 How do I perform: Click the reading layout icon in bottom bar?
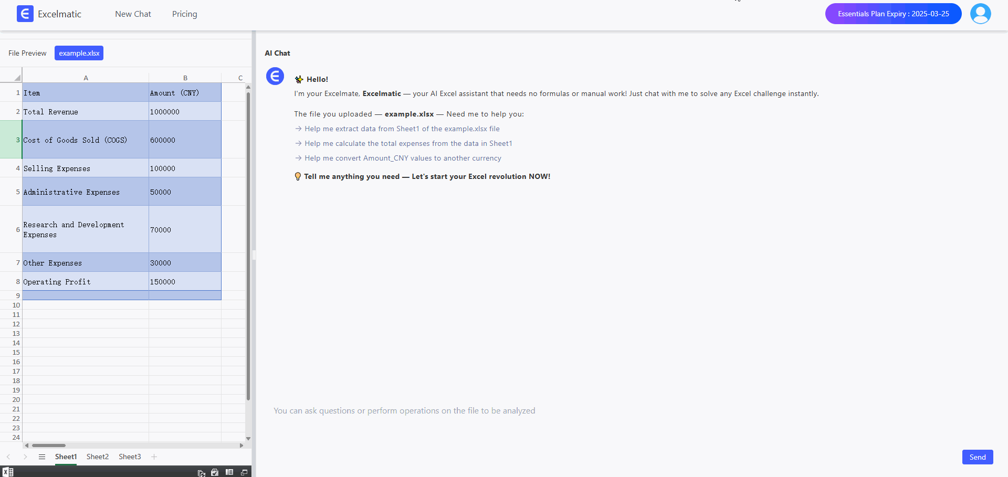pyautogui.click(x=229, y=472)
